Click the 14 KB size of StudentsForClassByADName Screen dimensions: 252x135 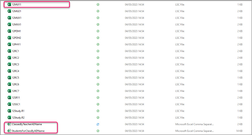pos(239,131)
